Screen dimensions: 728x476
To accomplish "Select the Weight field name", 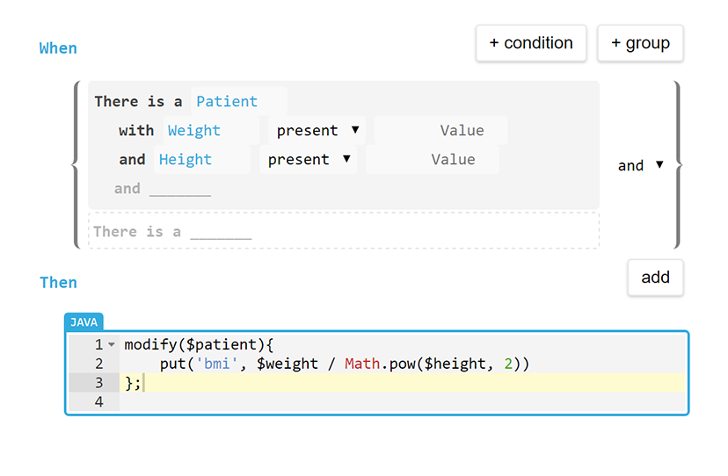I will point(211,131).
